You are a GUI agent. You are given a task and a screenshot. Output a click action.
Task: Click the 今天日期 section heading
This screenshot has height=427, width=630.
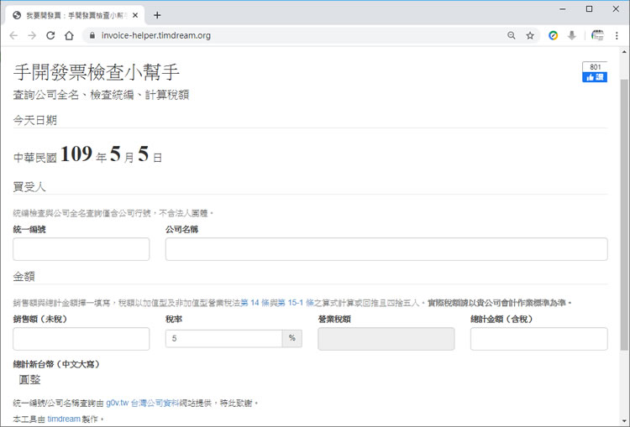click(x=35, y=120)
